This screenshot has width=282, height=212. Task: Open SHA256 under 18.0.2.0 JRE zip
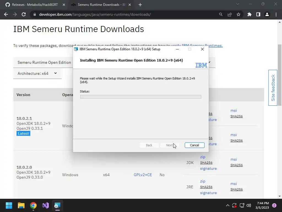coord(206,187)
